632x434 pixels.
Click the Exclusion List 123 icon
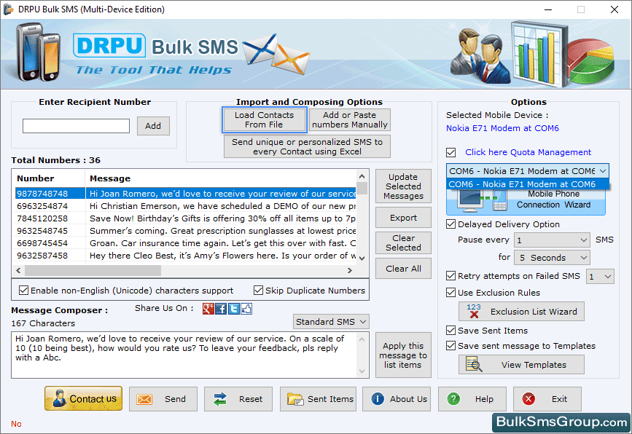pyautogui.click(x=474, y=311)
